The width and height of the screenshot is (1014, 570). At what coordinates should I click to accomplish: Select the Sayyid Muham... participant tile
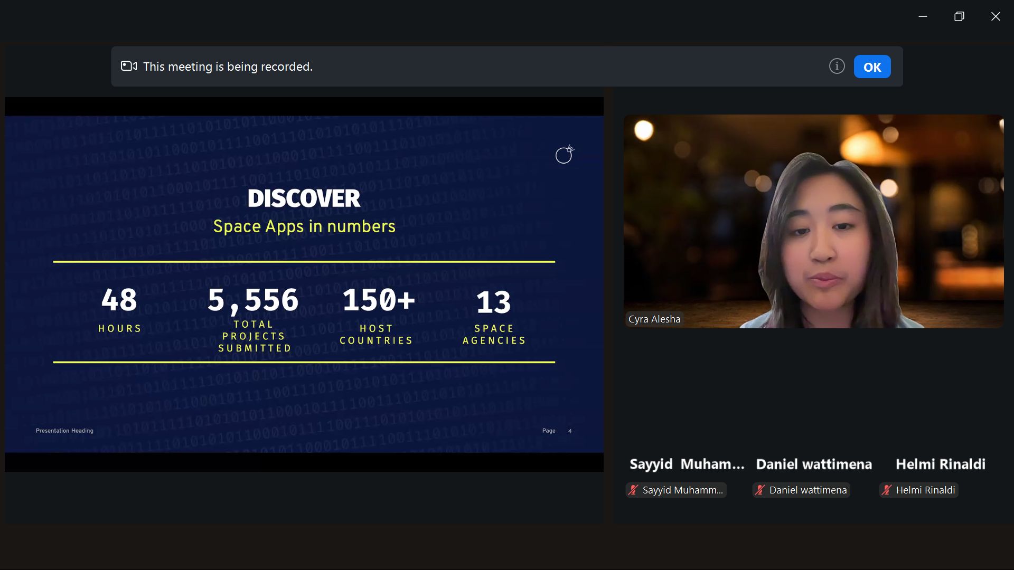click(687, 464)
